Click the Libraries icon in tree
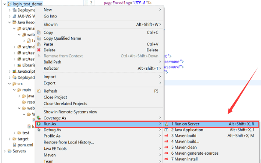This screenshot has width=261, height=163. [20, 65]
